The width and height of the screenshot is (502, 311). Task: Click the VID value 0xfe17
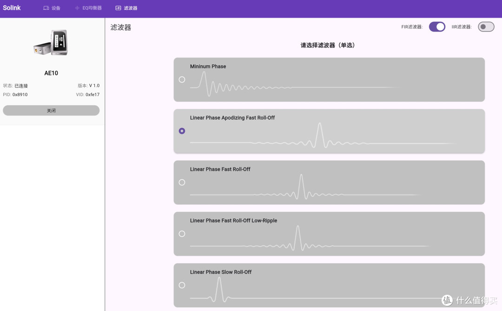(92, 95)
